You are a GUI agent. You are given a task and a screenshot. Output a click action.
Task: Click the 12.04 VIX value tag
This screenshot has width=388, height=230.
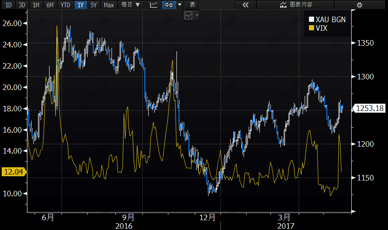click(x=14, y=172)
